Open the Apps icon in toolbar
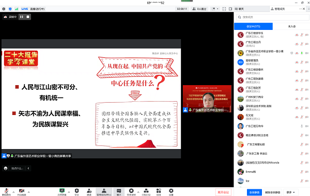 [159, 192]
